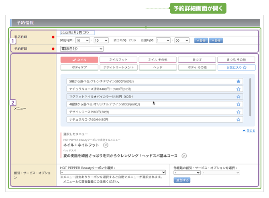Image resolution: width=269 pixels, height=198 pixels.
Task: Open the 開始時間 hour dropdown
Action: [82, 40]
